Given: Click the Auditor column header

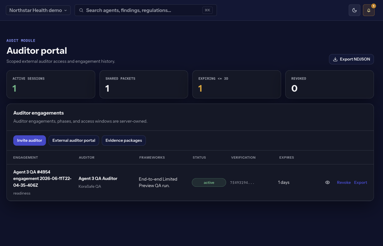Looking at the screenshot, I should [x=86, y=158].
